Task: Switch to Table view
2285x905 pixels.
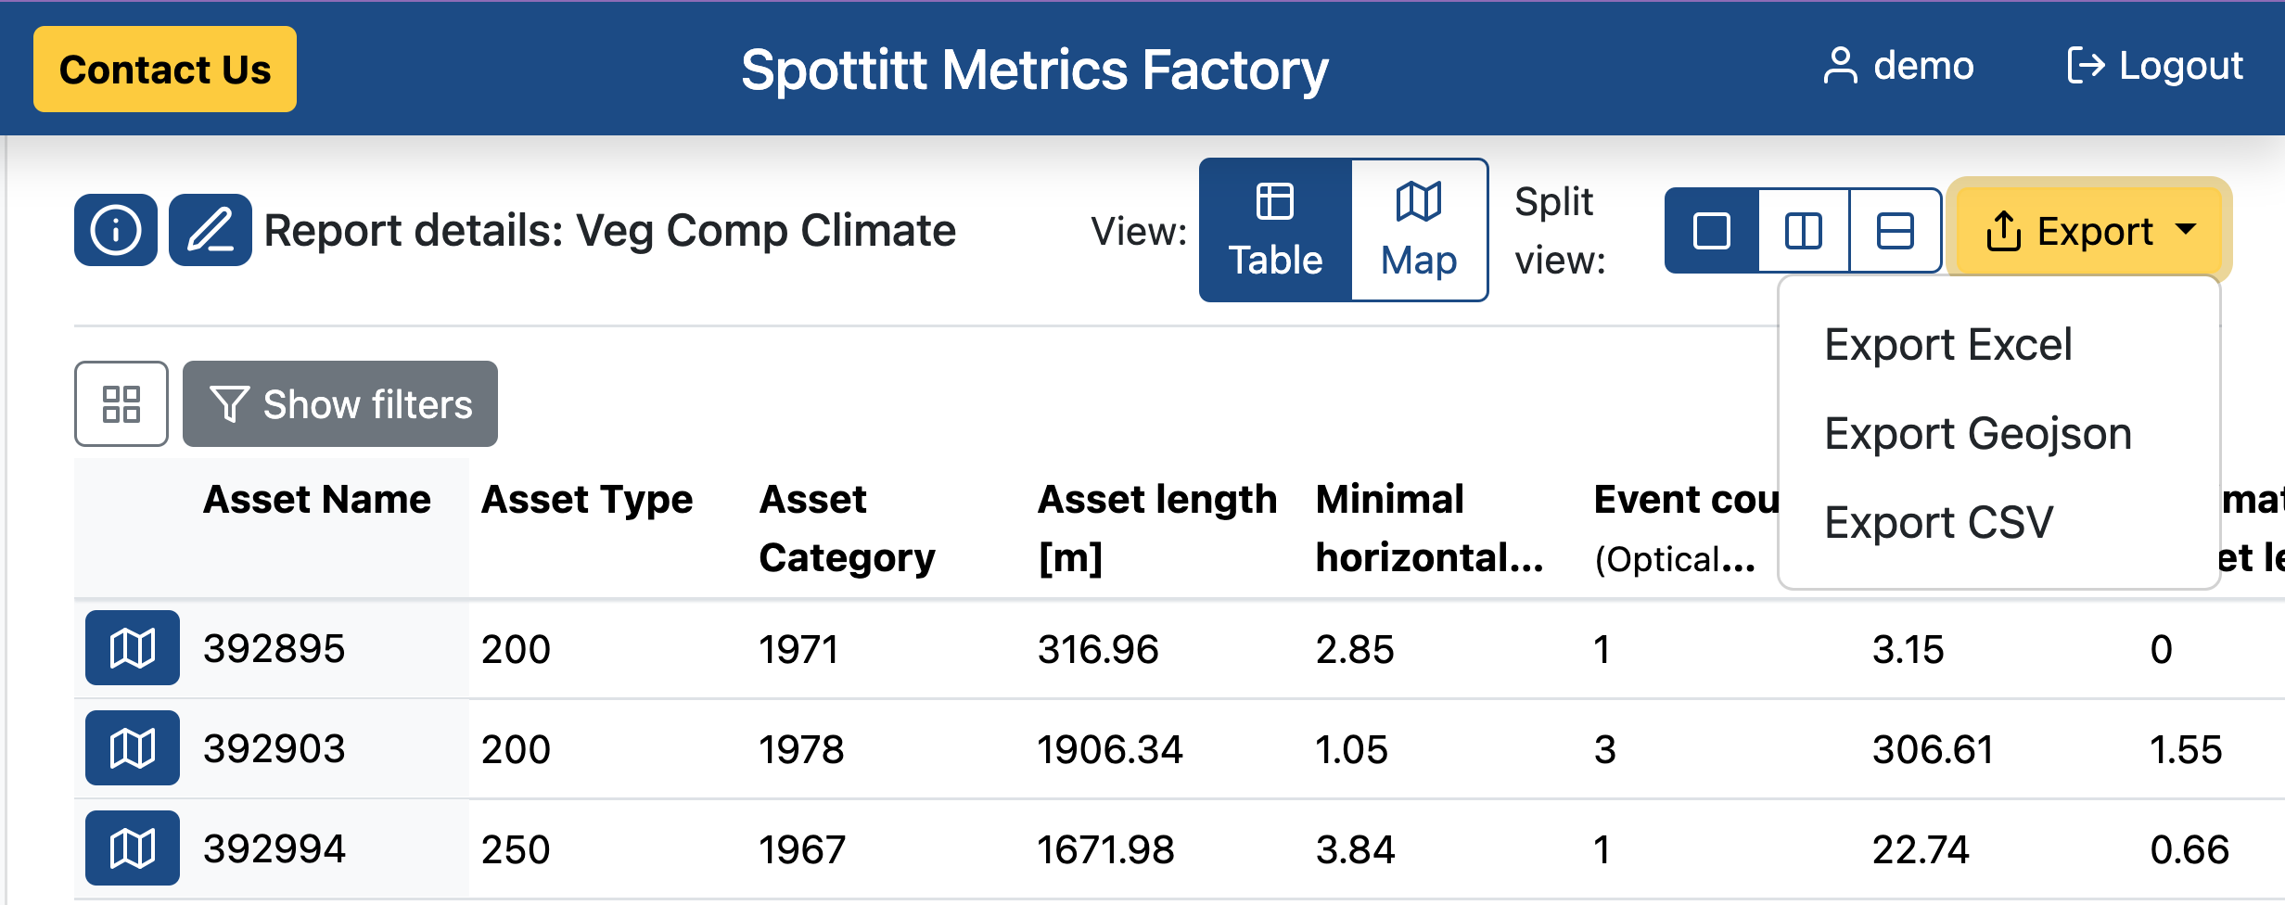Action: 1275,230
